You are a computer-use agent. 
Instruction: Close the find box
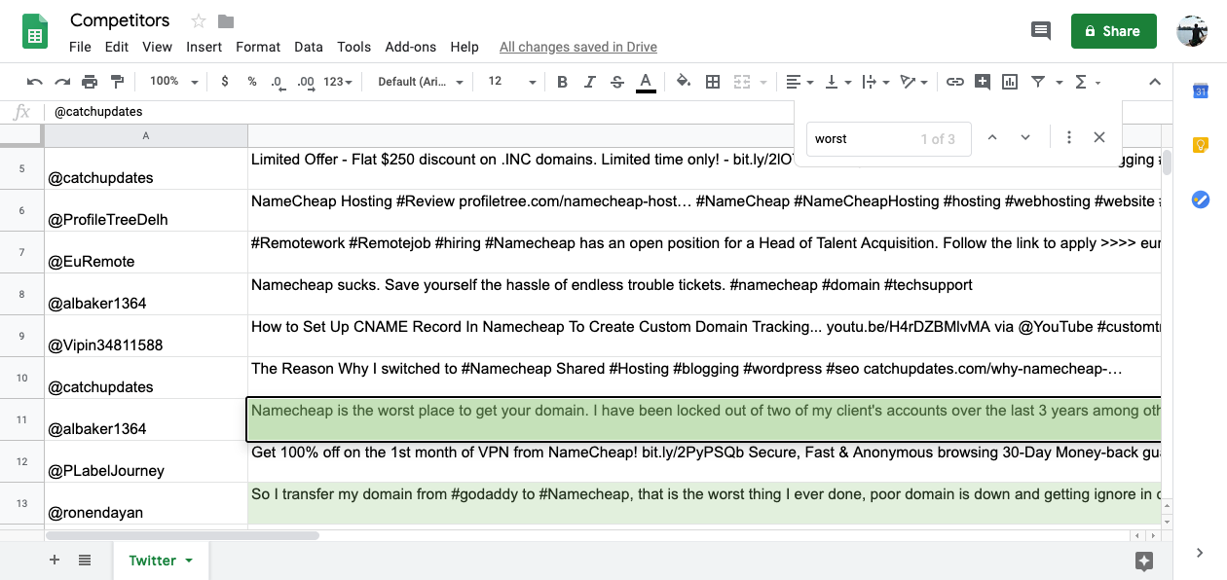[1099, 137]
